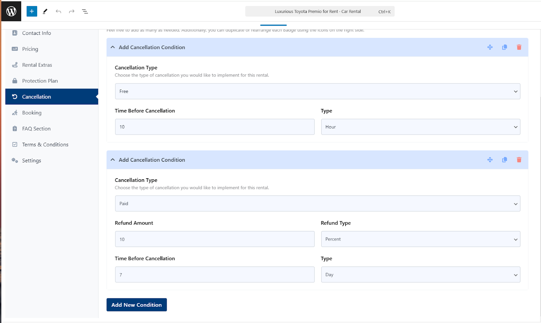The width and height of the screenshot is (541, 323).
Task: Focus Time Before Cancellation field with 7
Action: pyautogui.click(x=215, y=275)
